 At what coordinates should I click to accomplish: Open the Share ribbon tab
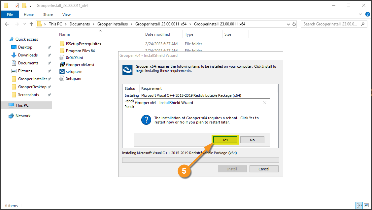tap(48, 15)
